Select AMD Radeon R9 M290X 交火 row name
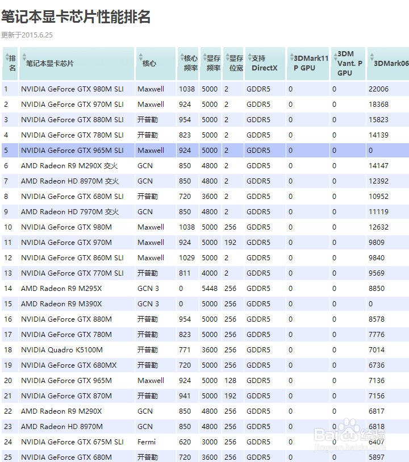This screenshot has height=462, width=409. coord(69,165)
